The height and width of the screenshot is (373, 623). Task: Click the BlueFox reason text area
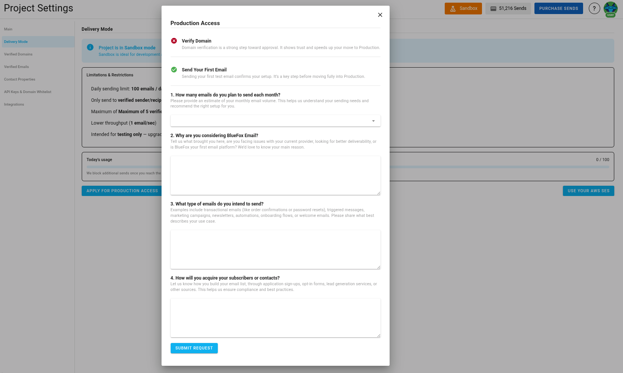(x=275, y=175)
